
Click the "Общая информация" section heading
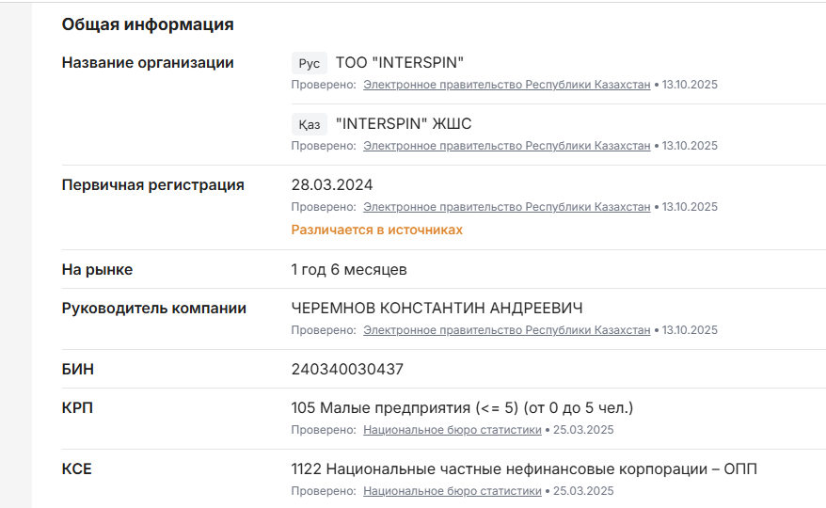(x=148, y=24)
